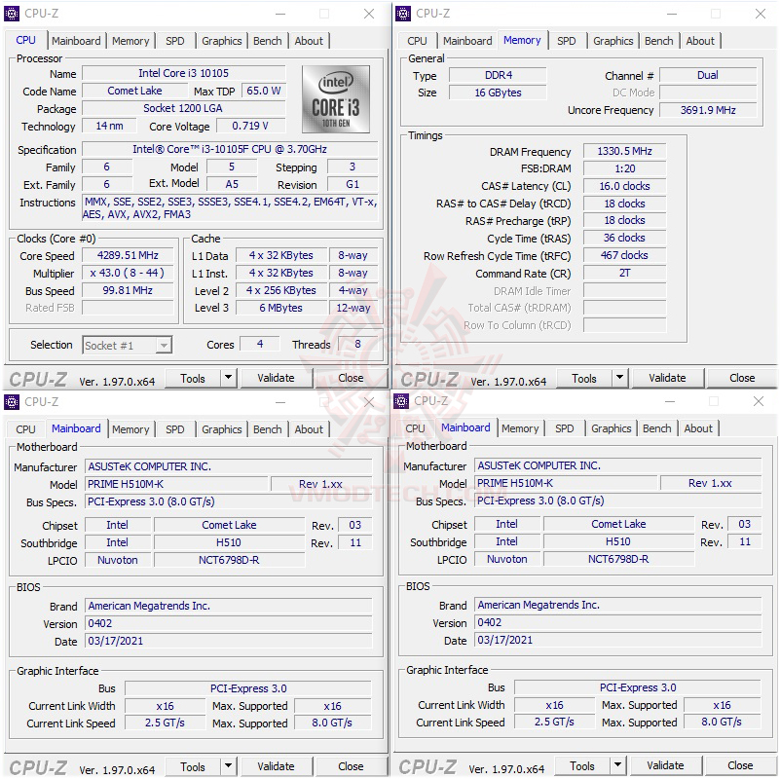Image resolution: width=780 pixels, height=779 pixels.
Task: Click memory Size value 16 GBytes
Action: 498,93
